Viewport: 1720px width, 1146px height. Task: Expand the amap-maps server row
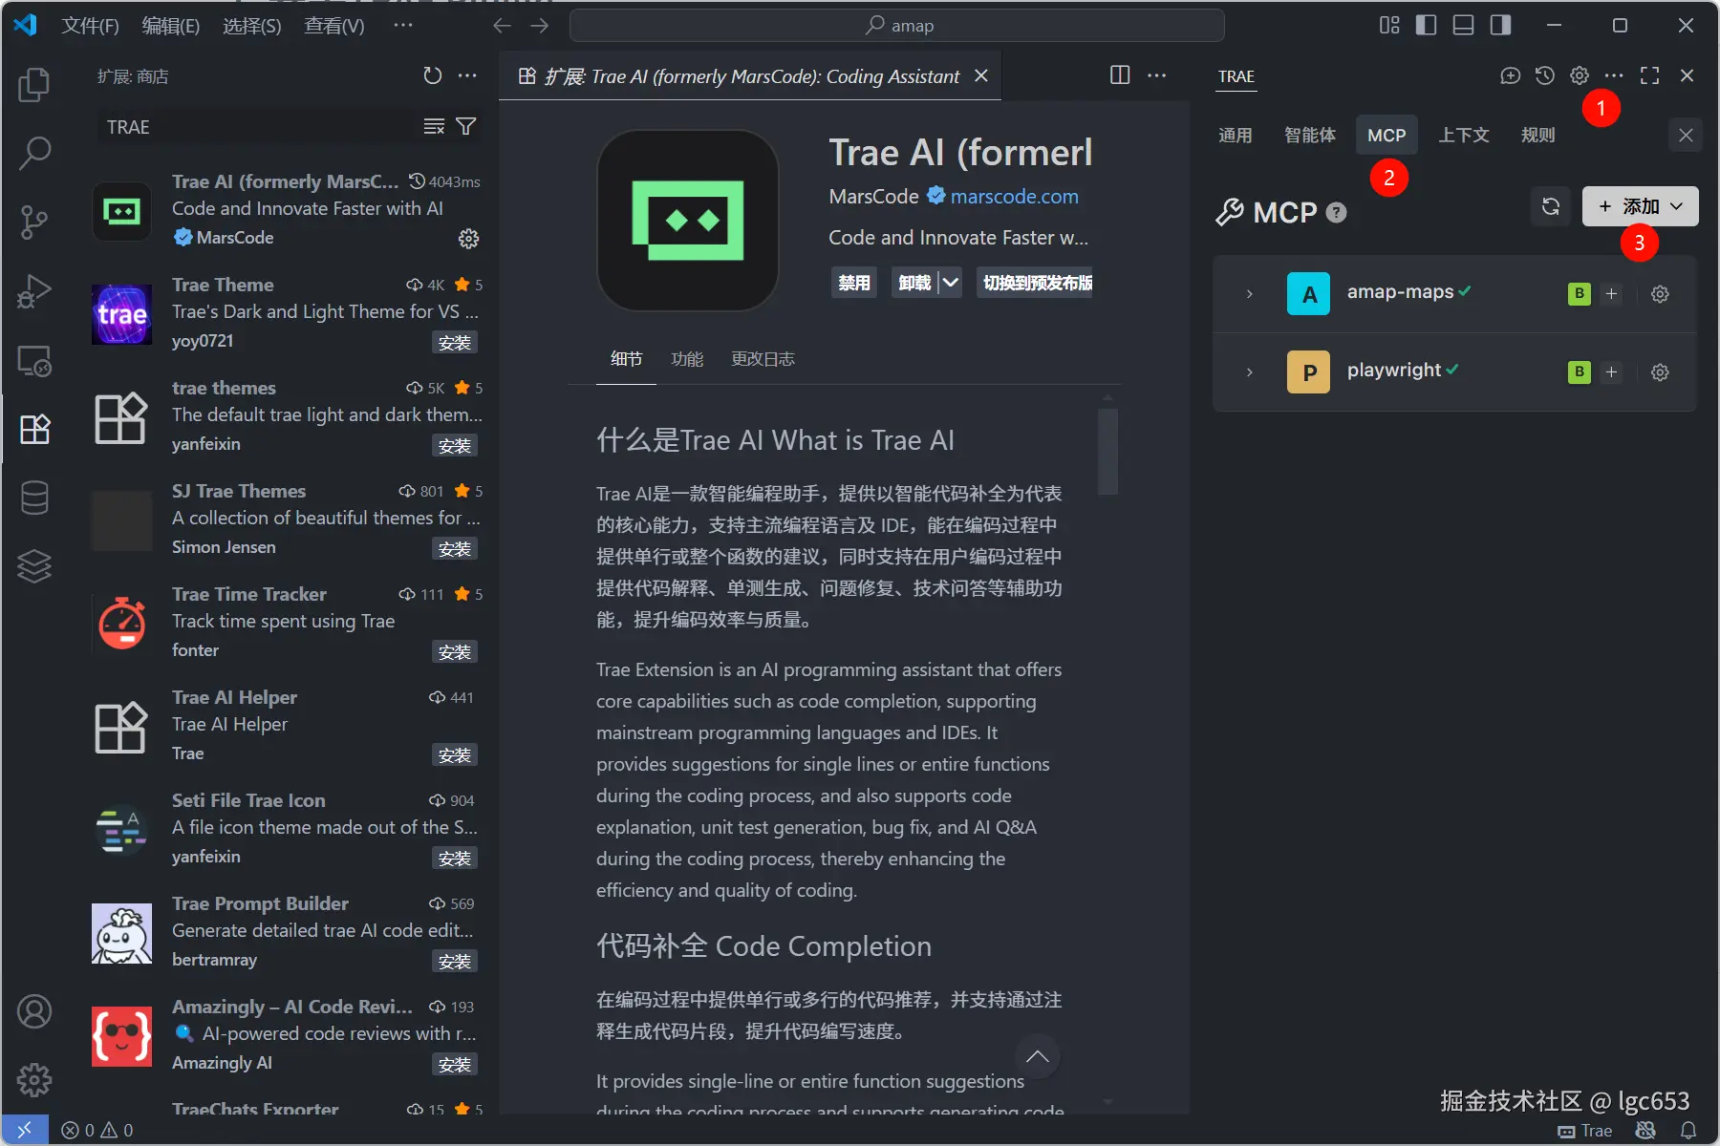1249,294
